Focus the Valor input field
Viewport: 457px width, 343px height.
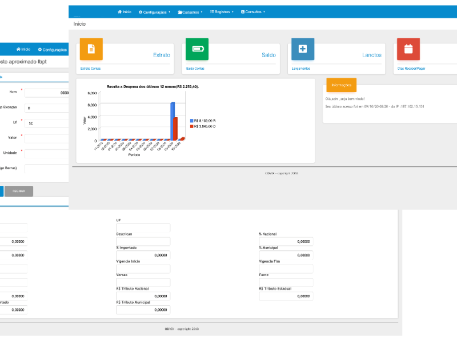(x=47, y=139)
